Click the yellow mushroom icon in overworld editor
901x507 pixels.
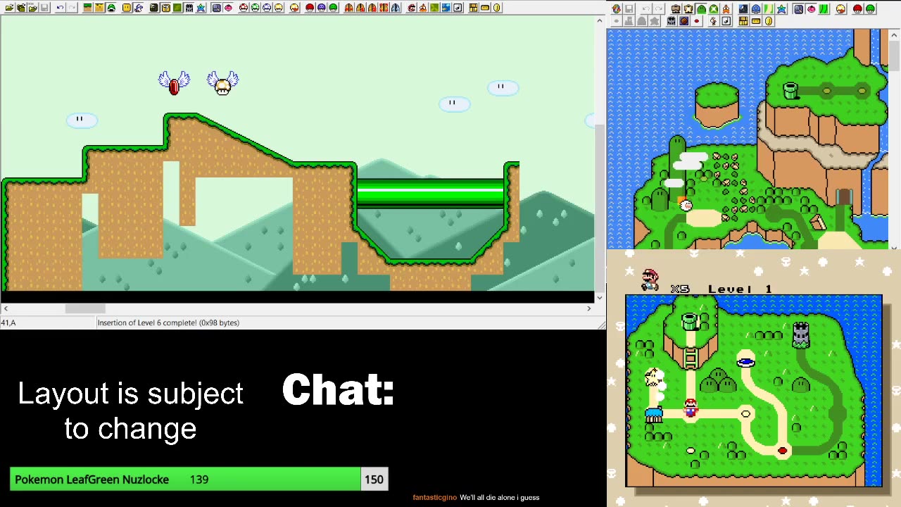840,9
